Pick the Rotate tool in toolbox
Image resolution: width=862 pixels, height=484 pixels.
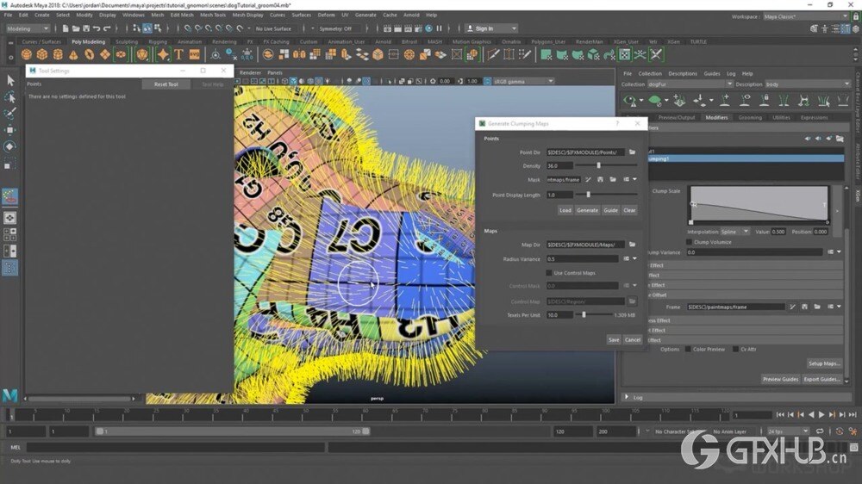pos(9,146)
